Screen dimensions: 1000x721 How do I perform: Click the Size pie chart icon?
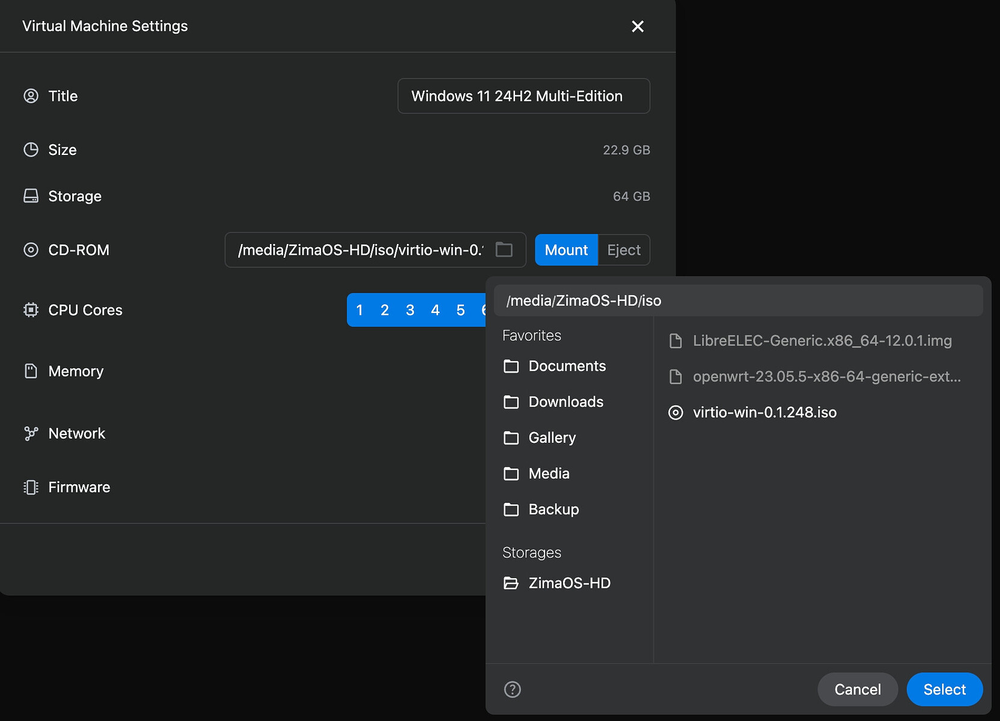pyautogui.click(x=31, y=150)
